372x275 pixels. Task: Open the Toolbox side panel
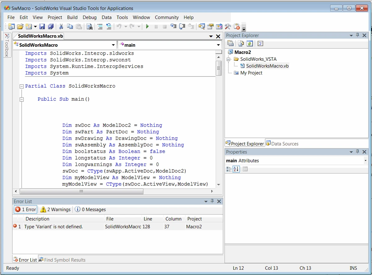click(7, 46)
